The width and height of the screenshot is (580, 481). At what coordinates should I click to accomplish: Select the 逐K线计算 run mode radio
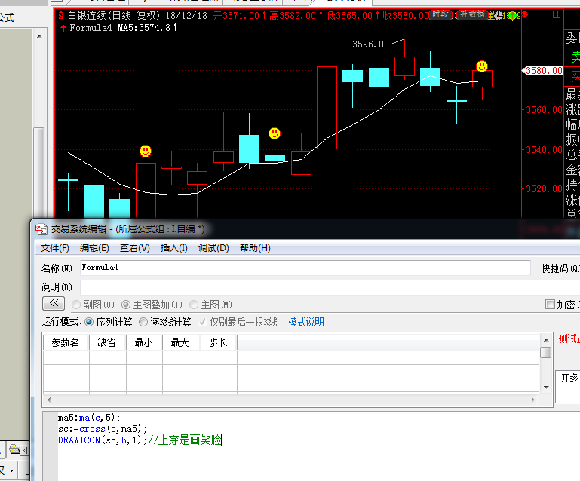pos(143,322)
